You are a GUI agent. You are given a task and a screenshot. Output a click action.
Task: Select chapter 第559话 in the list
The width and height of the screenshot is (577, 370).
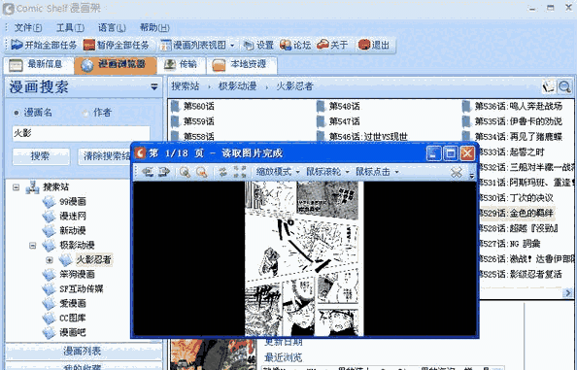point(199,121)
